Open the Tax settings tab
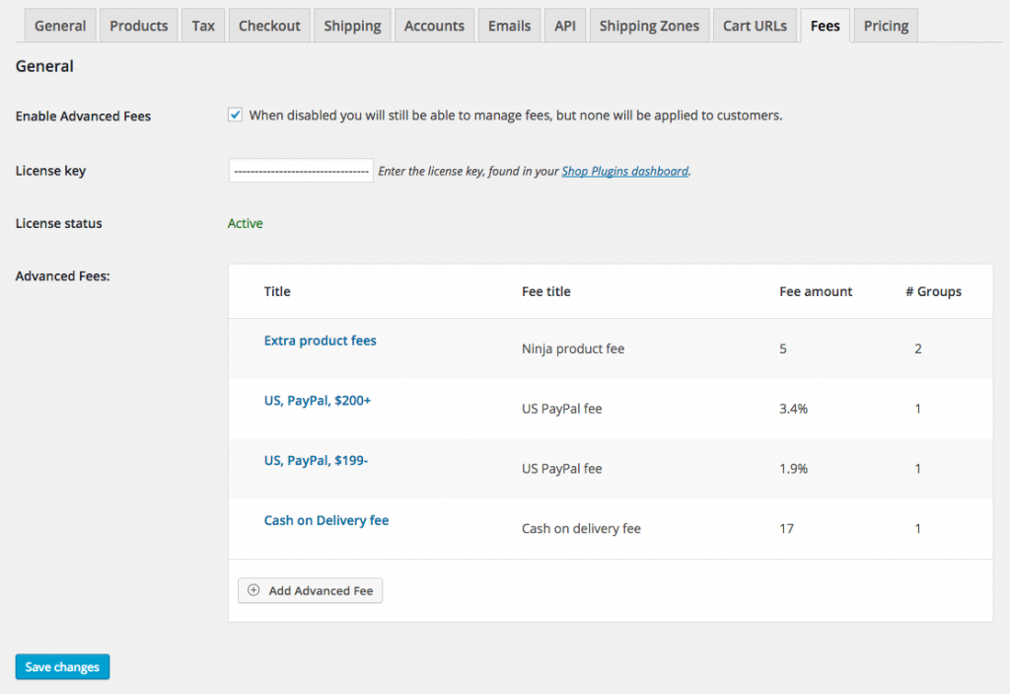Viewport: 1010px width, 694px height. 202,25
